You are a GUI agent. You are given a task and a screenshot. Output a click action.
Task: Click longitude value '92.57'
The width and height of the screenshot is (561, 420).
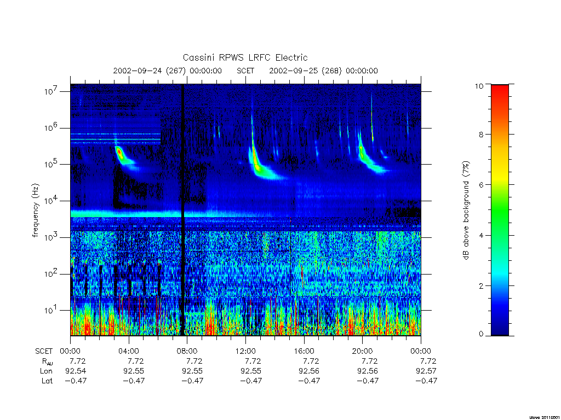(426, 371)
